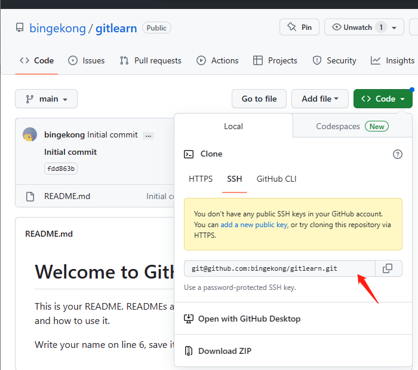Open the bingekong owner link
The image size is (418, 370).
point(57,28)
